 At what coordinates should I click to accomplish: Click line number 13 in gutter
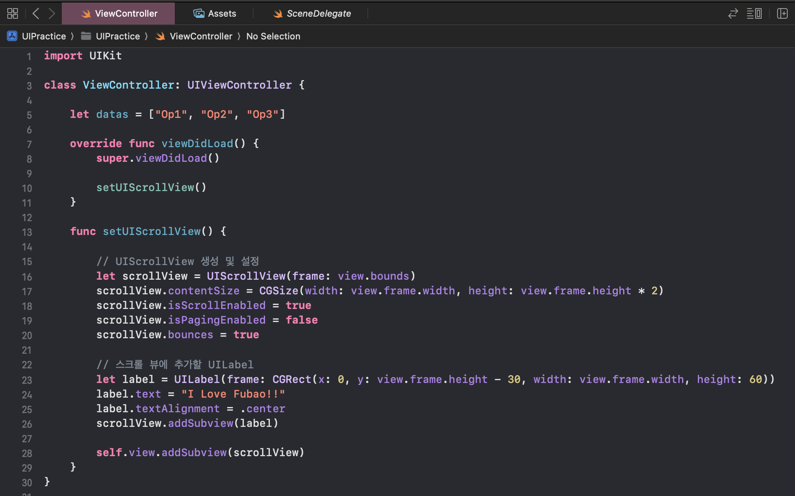coord(27,232)
